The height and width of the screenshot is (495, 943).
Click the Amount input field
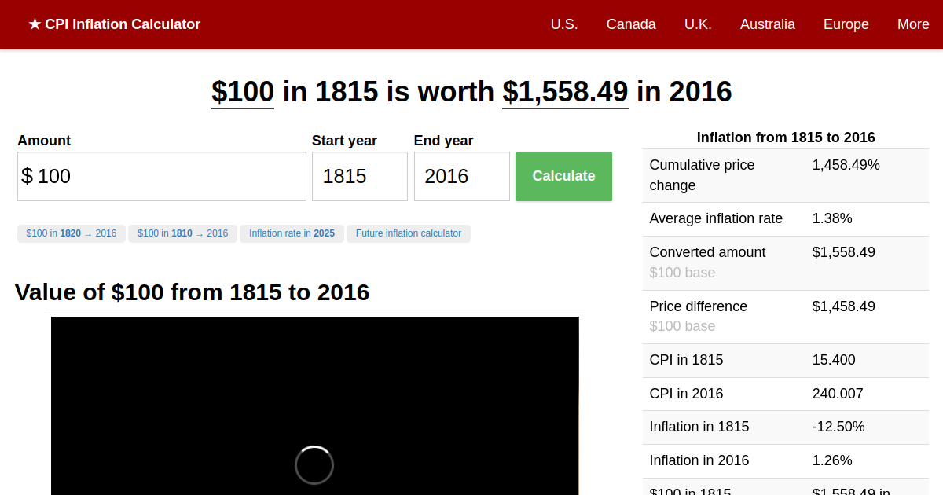point(162,176)
